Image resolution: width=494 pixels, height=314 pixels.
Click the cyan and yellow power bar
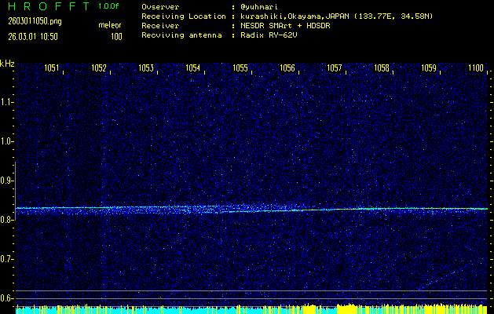[251, 309]
